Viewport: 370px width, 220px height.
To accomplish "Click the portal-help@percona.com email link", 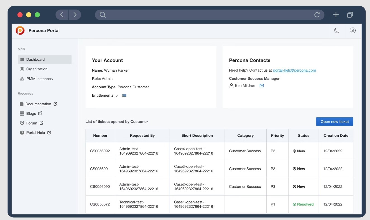I will (294, 70).
